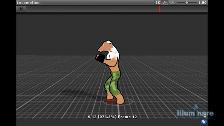The image size is (224, 126).
Task: Click the preview timeline scrub bar
Action: pos(117,9)
